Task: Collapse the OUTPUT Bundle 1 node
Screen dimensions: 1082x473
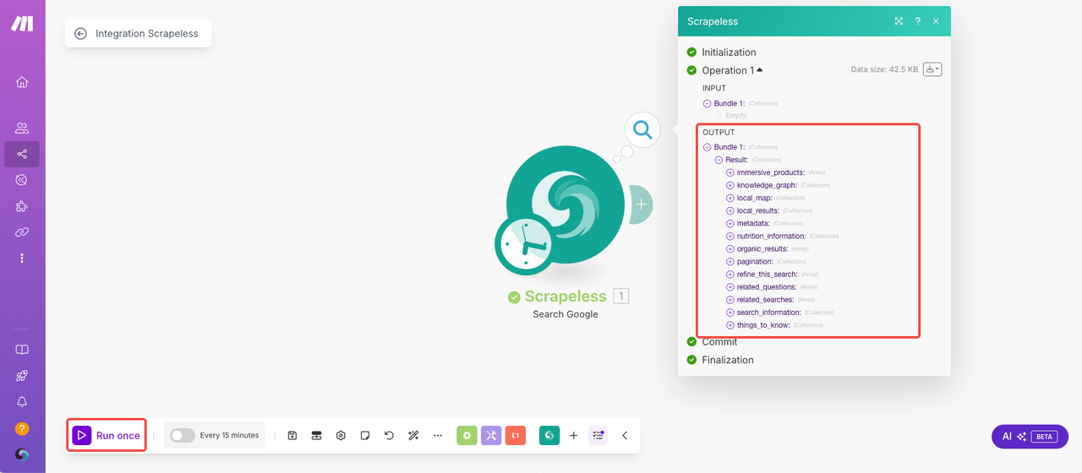Action: click(707, 147)
